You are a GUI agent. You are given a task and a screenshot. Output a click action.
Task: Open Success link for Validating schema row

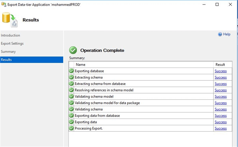tap(221, 109)
